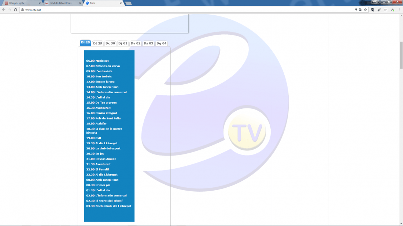
Task: Click 19.30 Al dia Llobregat entry
Action: tap(102, 143)
